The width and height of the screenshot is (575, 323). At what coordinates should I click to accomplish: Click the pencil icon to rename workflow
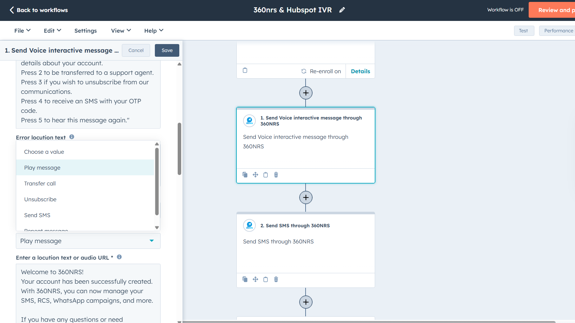pos(342,10)
